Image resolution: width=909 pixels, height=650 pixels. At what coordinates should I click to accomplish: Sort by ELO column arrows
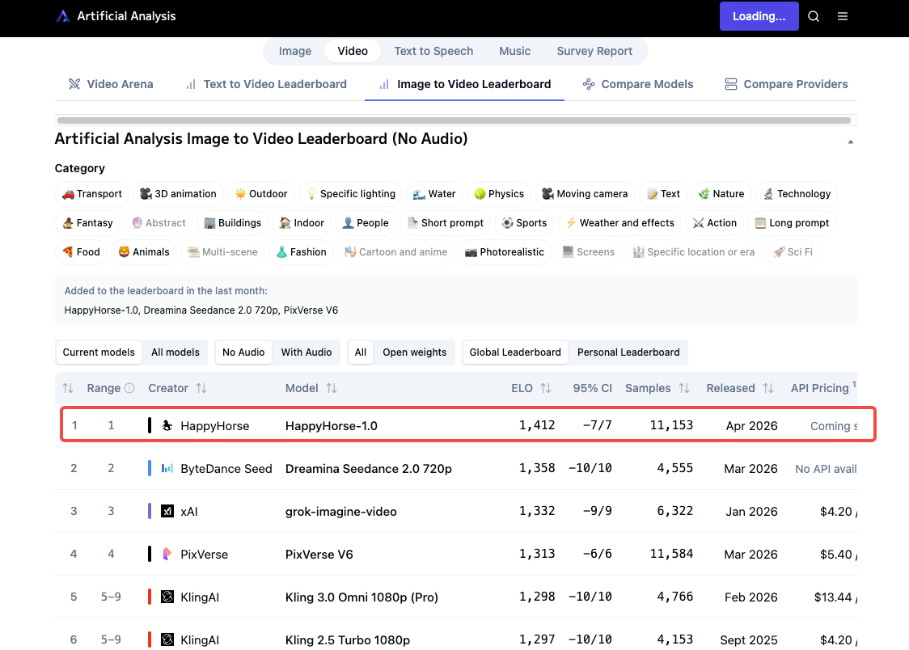click(x=546, y=388)
